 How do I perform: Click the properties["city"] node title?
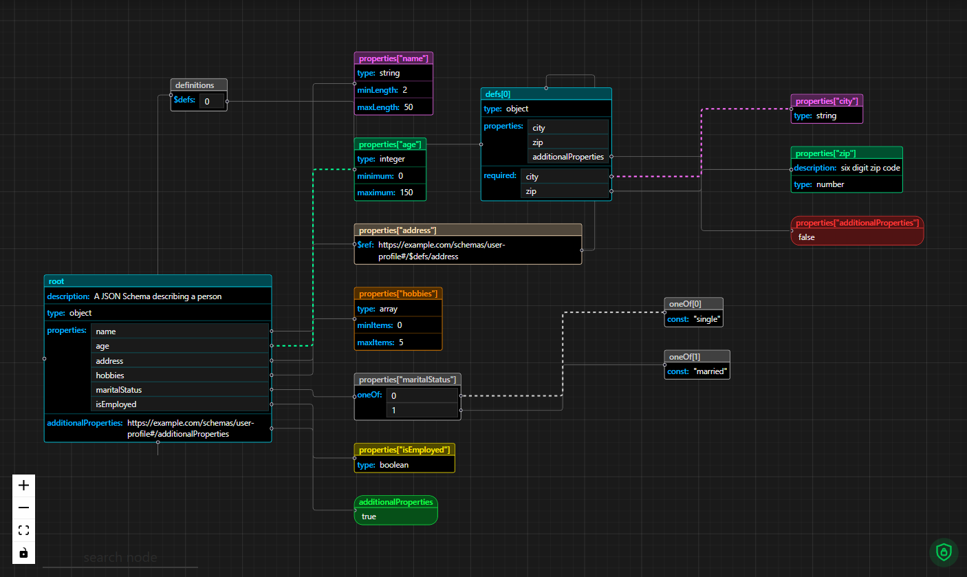(x=827, y=101)
